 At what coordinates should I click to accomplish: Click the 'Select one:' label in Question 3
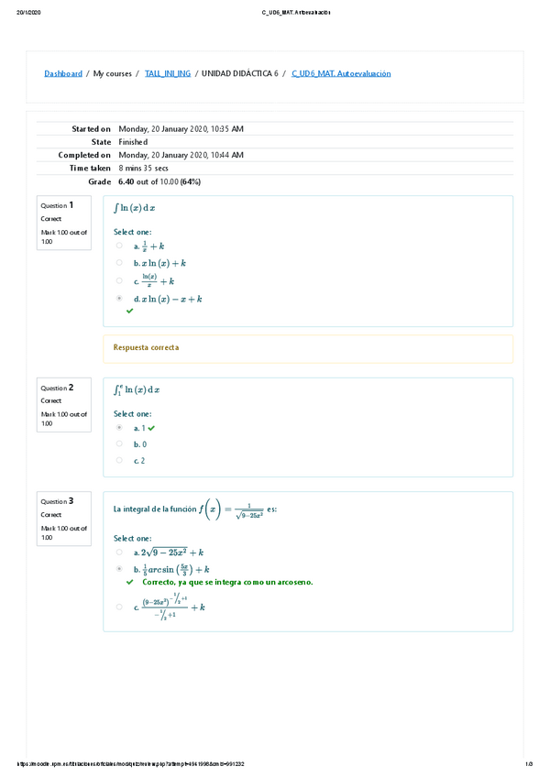click(x=132, y=538)
